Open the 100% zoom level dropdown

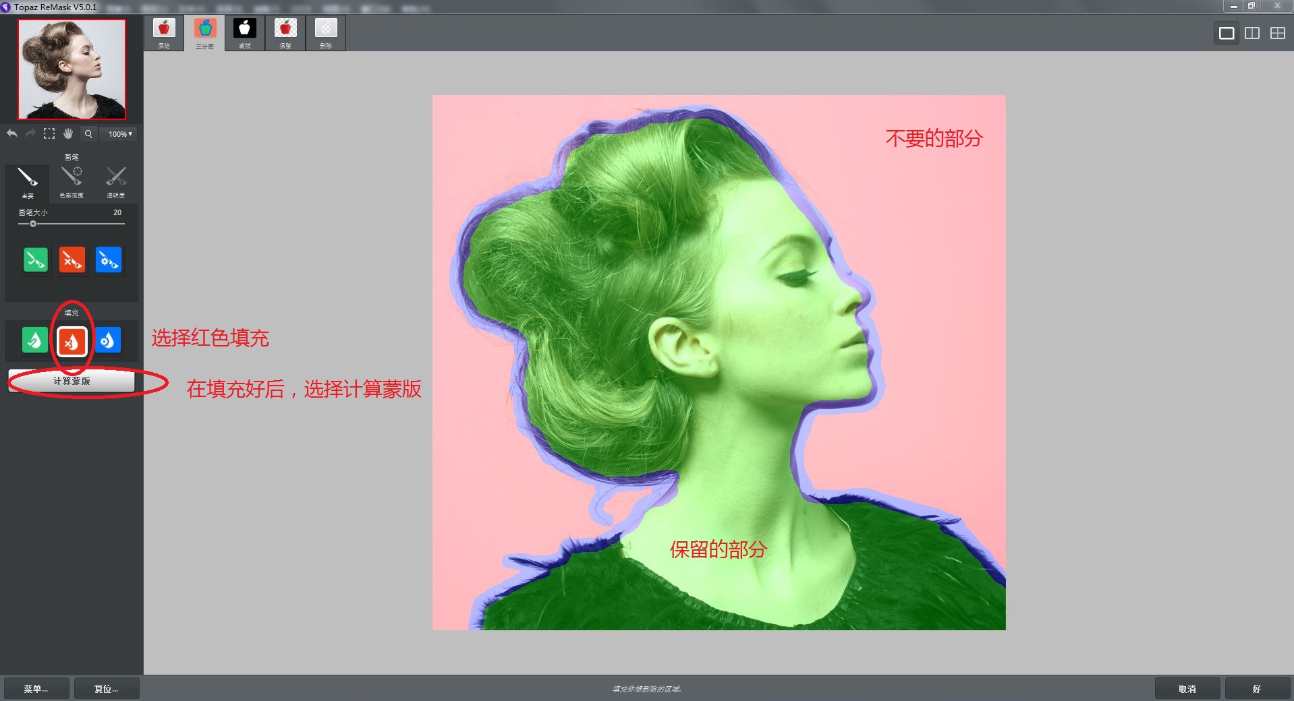click(118, 133)
